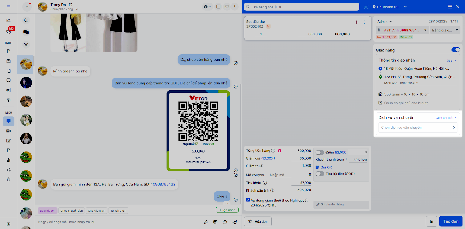The width and height of the screenshot is (465, 229).
Task: Select the Chưa chuyển tiền label
Action: pos(71,211)
